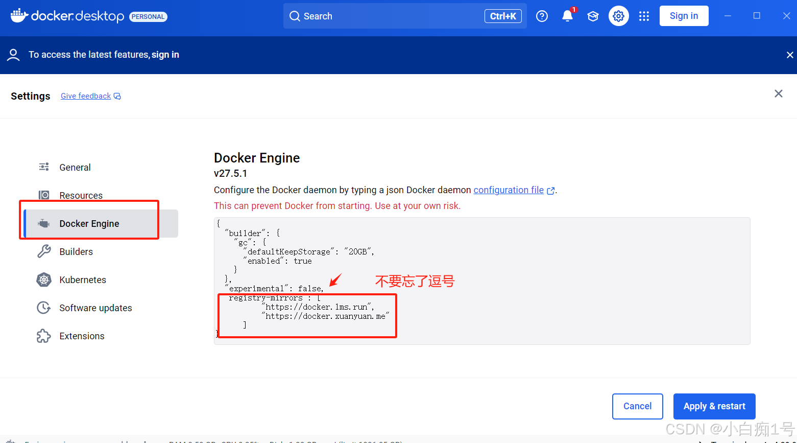Viewport: 797px width, 443px height.
Task: Open the Resources settings tab
Action: pyautogui.click(x=101, y=195)
